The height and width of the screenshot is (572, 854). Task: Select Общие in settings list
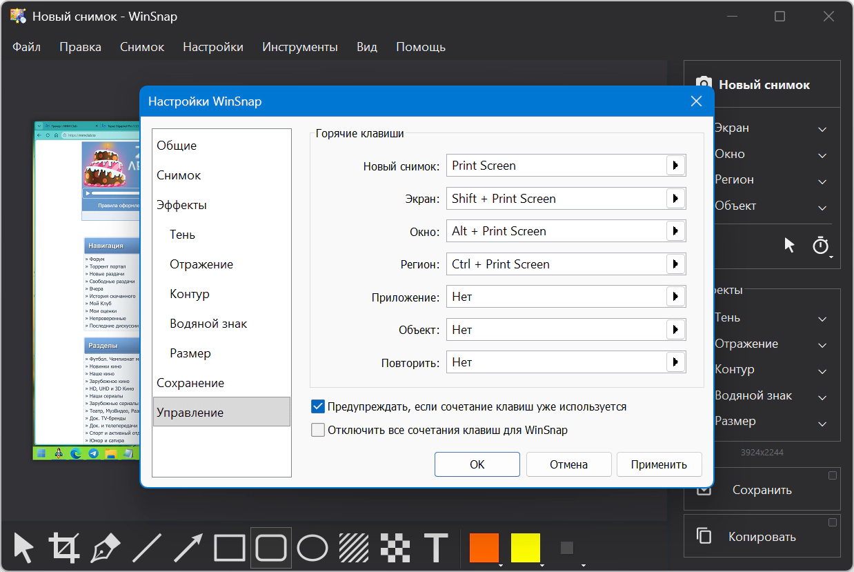222,146
